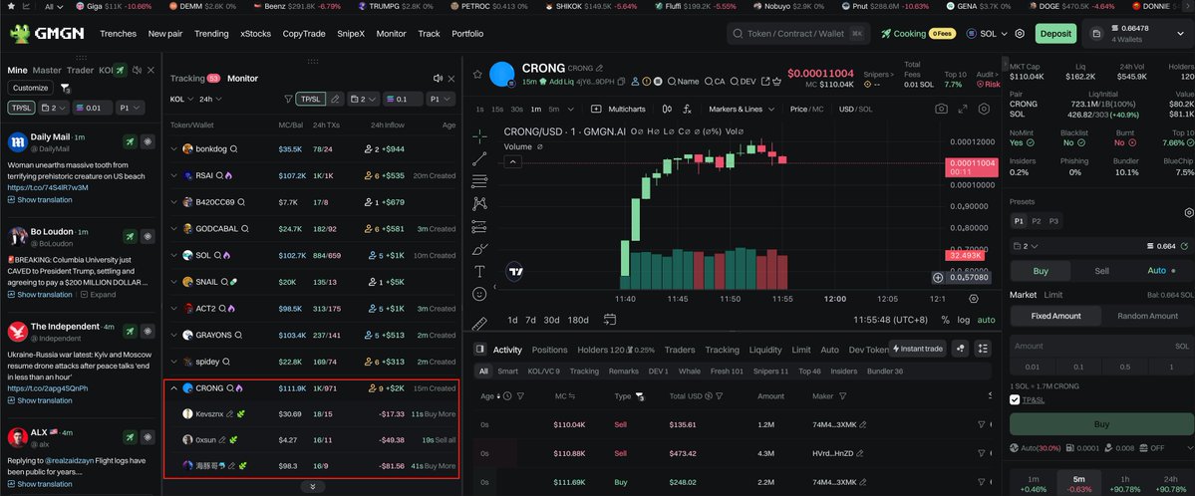
Task: Switch to the Positions tab
Action: point(549,350)
